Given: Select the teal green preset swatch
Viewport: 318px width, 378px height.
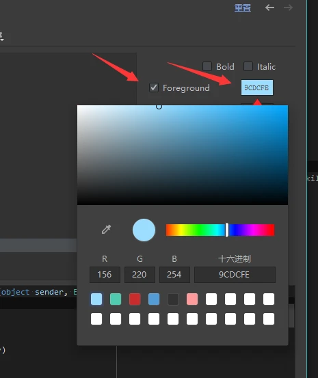Looking at the screenshot, I should click(x=116, y=299).
